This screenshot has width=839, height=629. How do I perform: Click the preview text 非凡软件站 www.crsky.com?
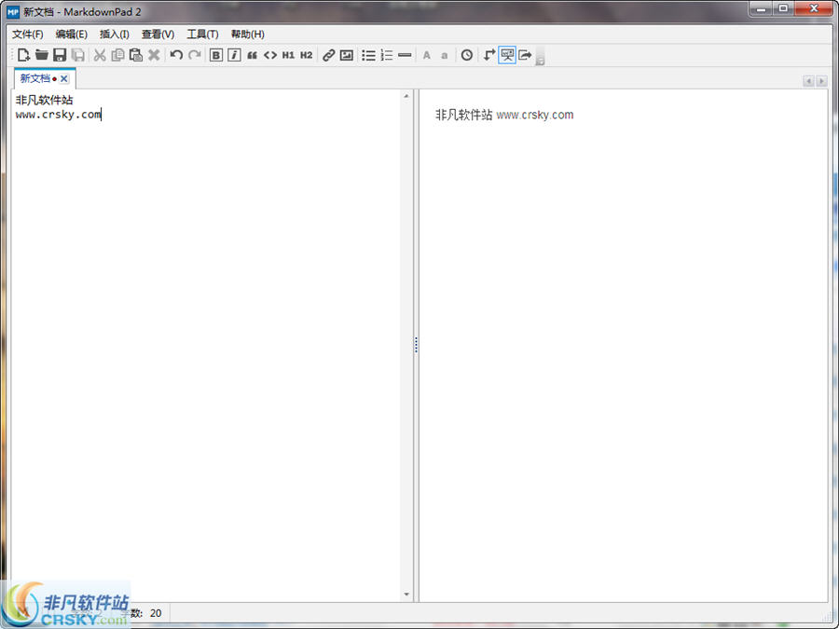504,115
